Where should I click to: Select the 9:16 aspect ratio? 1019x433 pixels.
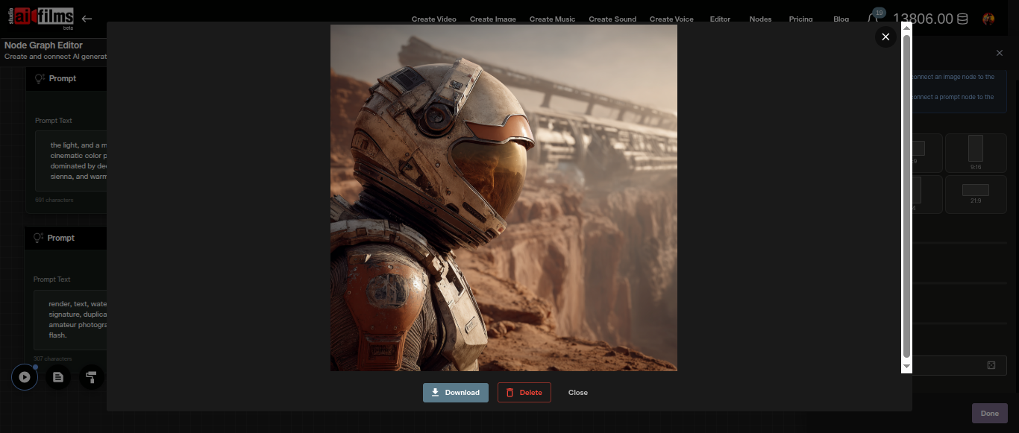[x=976, y=153]
